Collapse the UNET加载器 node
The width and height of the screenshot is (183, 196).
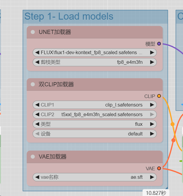pyautogui.click(x=33, y=32)
